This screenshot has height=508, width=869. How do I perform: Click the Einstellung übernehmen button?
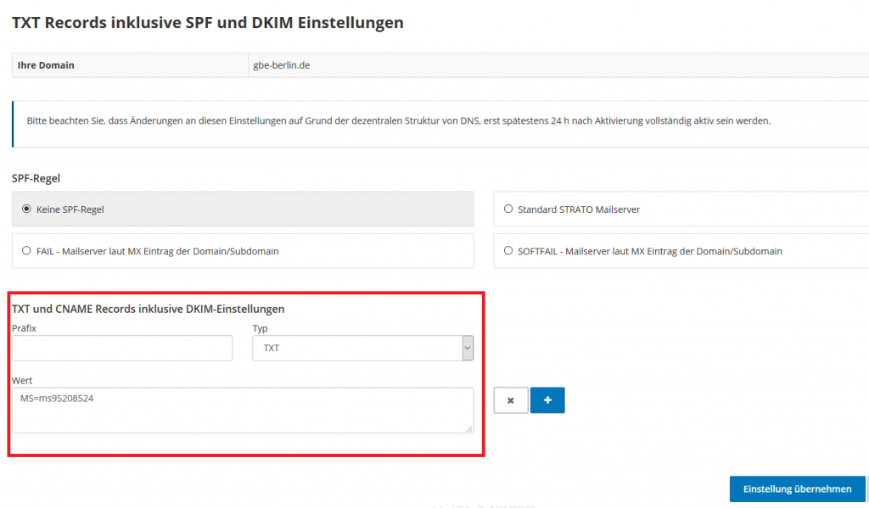point(797,488)
